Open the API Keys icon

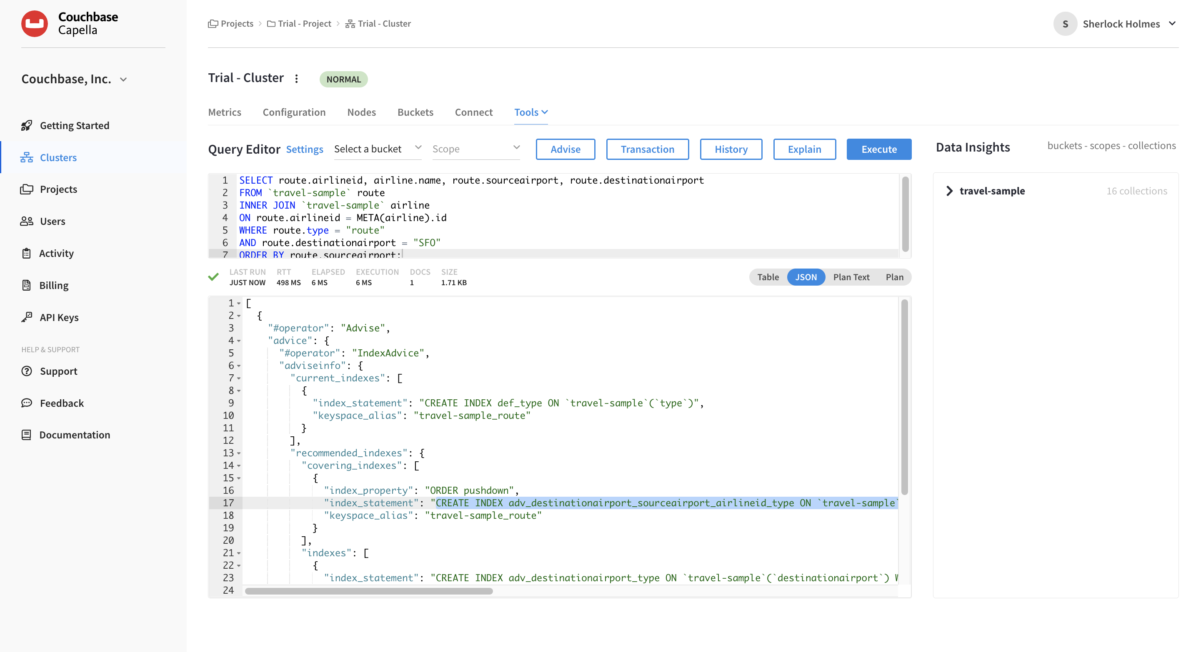[27, 317]
